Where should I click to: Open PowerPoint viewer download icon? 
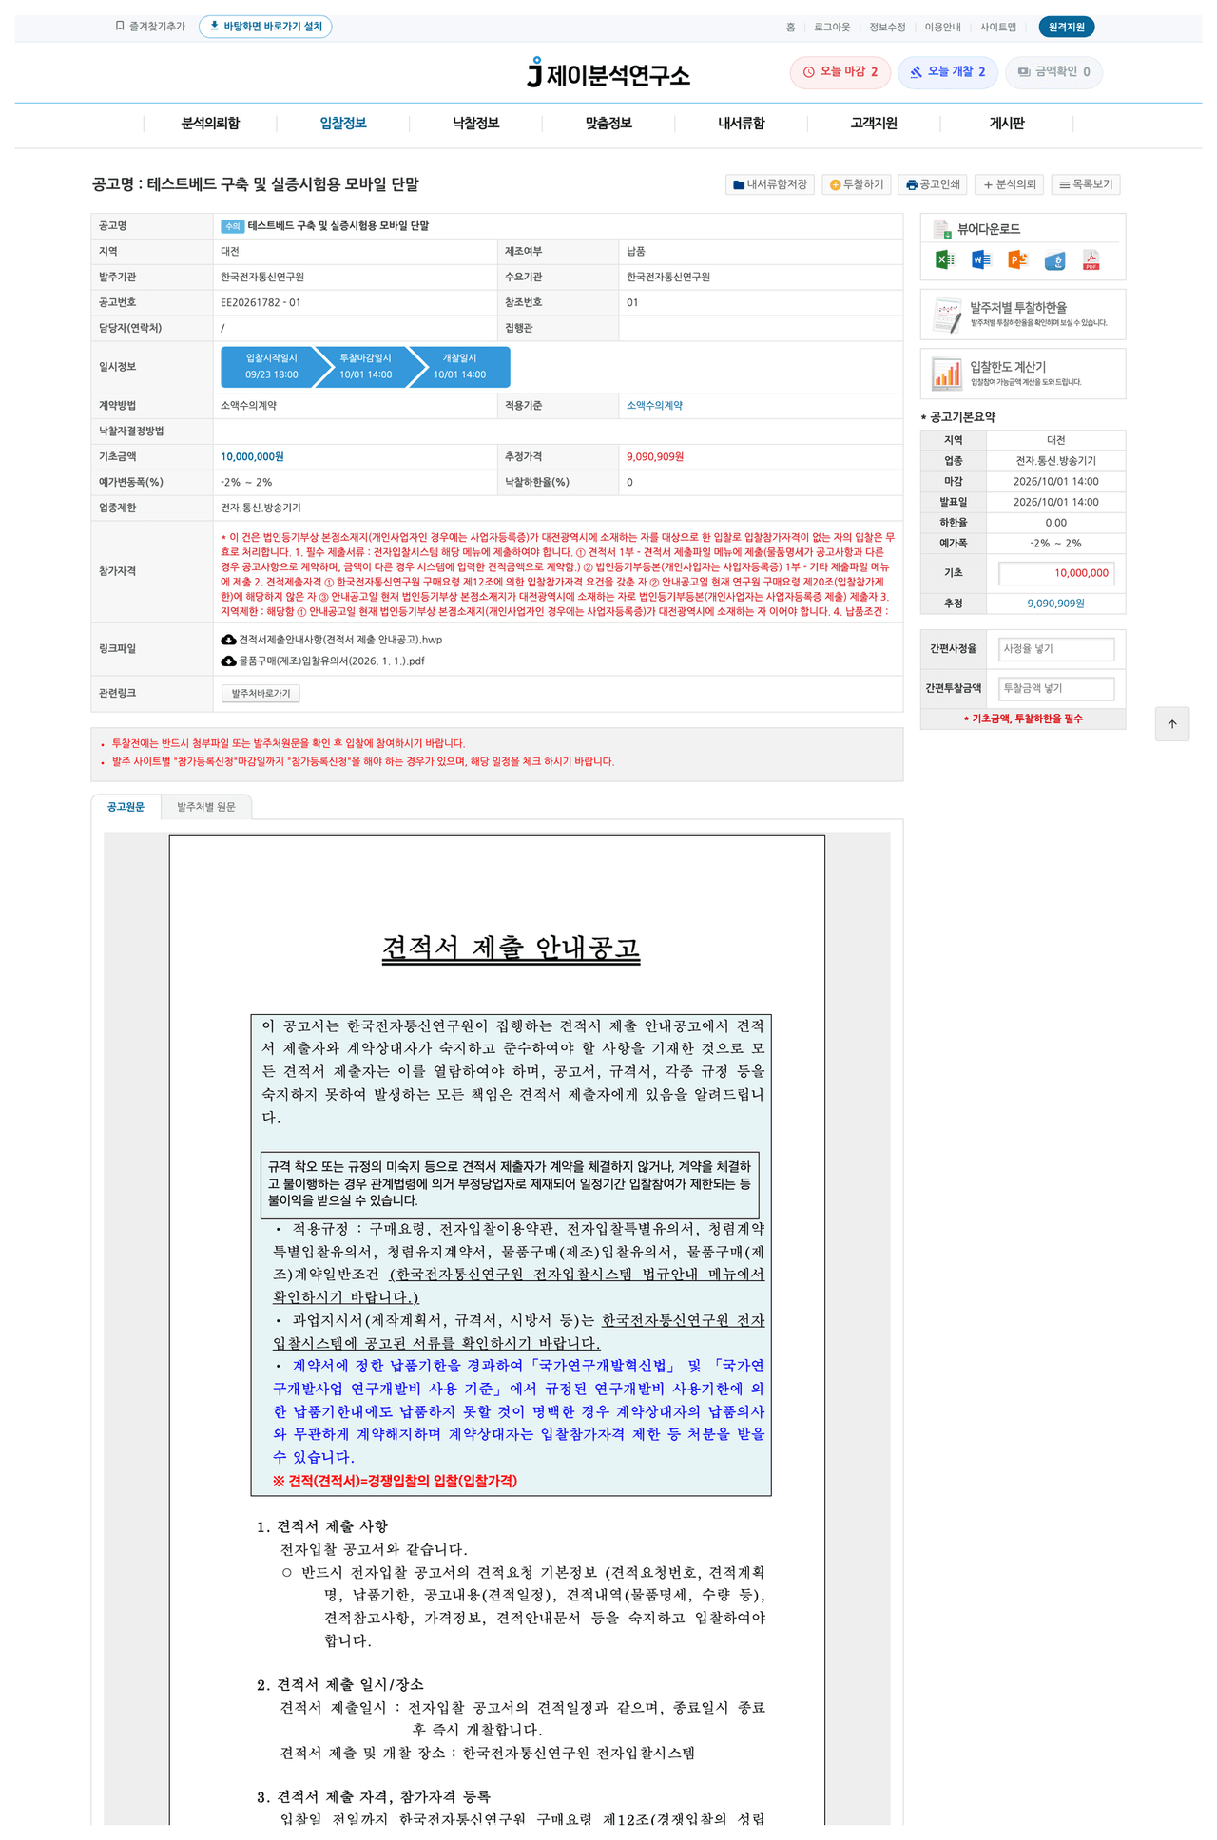click(1017, 259)
